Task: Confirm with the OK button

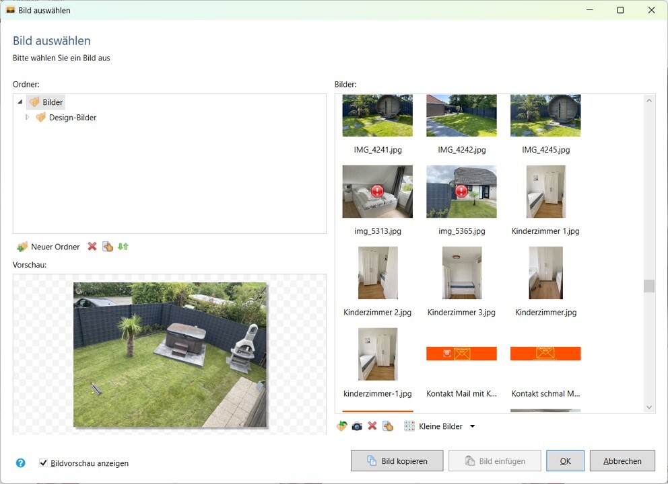Action: (x=566, y=461)
